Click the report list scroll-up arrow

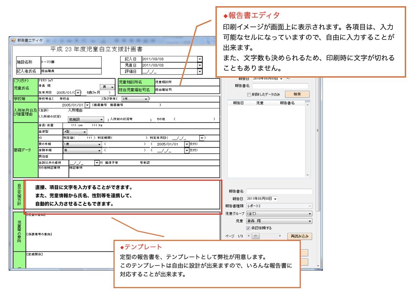(x=307, y=105)
